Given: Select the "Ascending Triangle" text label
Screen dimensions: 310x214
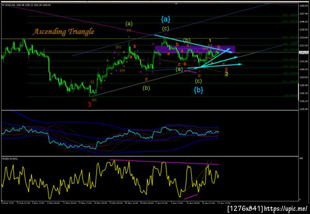Looking at the screenshot, I should click(63, 31).
